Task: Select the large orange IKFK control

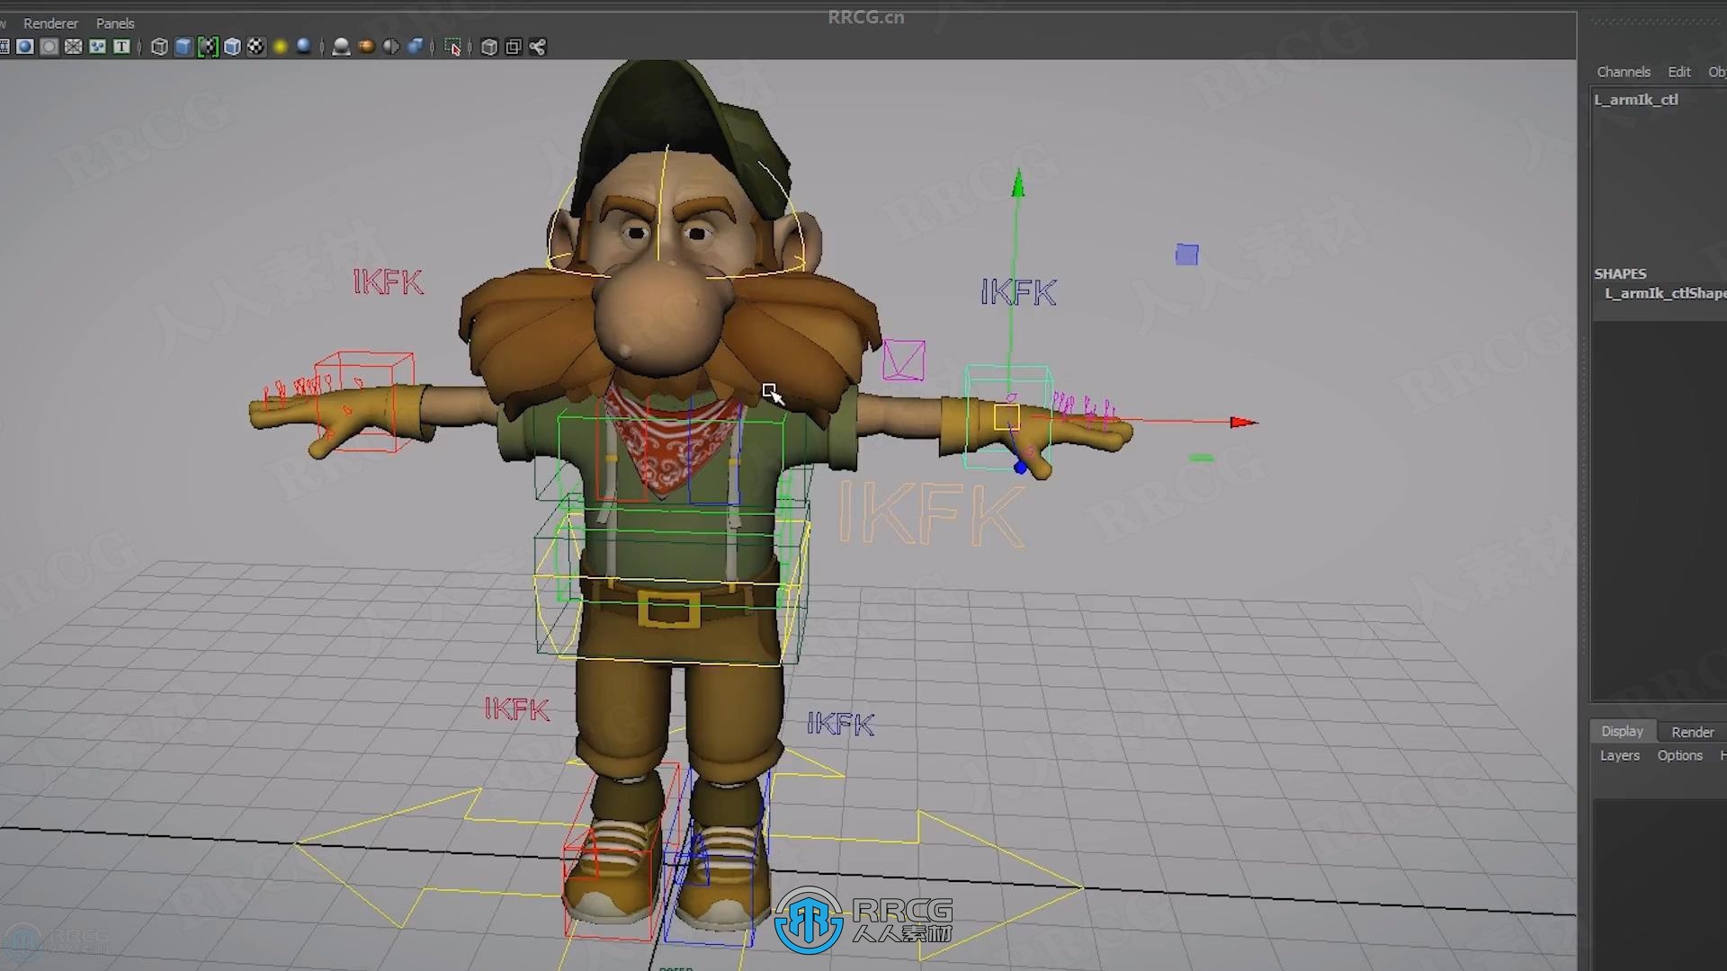Action: pos(931,512)
